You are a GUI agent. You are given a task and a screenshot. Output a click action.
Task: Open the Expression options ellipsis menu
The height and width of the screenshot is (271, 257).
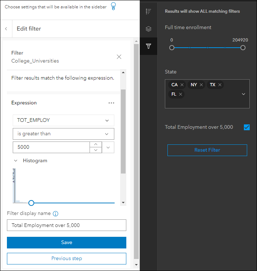[x=111, y=103]
